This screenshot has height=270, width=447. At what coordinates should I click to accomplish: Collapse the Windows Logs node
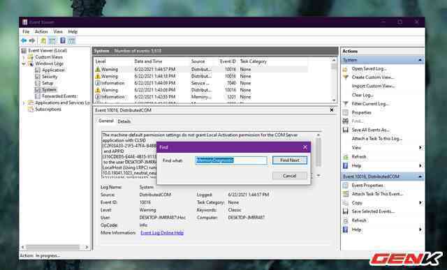coord(24,63)
